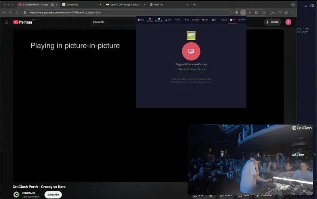Screen dimensions: 317x199
Task: Go forward with the browser forward arrow
Action: point(11,13)
